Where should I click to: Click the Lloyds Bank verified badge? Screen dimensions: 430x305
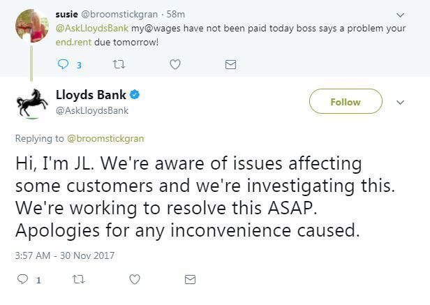[x=135, y=95]
